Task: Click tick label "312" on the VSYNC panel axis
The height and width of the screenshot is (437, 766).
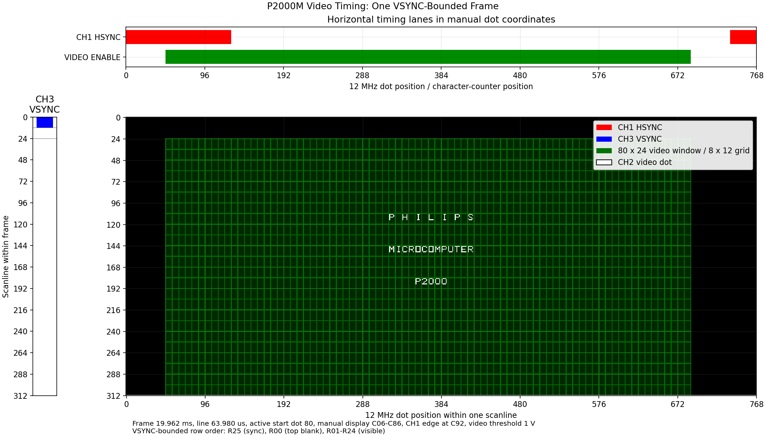Action: [x=21, y=396]
